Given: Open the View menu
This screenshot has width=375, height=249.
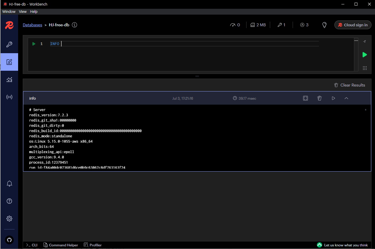Looking at the screenshot, I should [x=23, y=12].
